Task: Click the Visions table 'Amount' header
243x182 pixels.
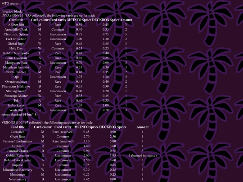Action: click(x=143, y=127)
